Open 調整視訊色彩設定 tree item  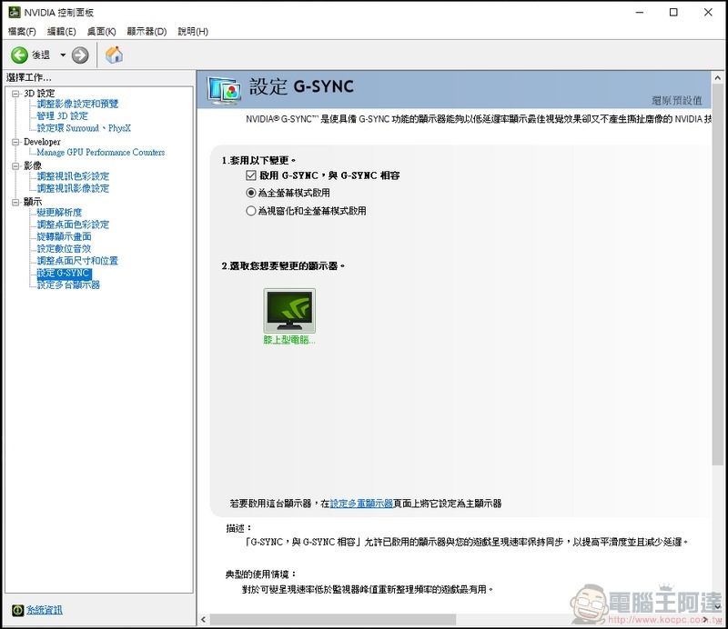(x=73, y=176)
